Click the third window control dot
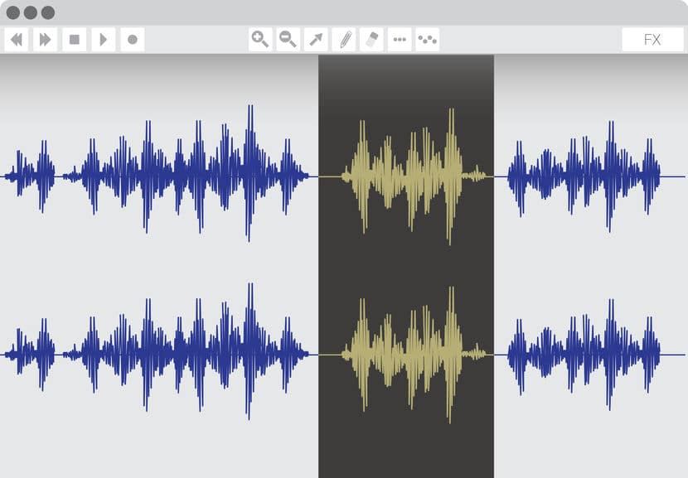Screen dimensions: 688x478 48,12
